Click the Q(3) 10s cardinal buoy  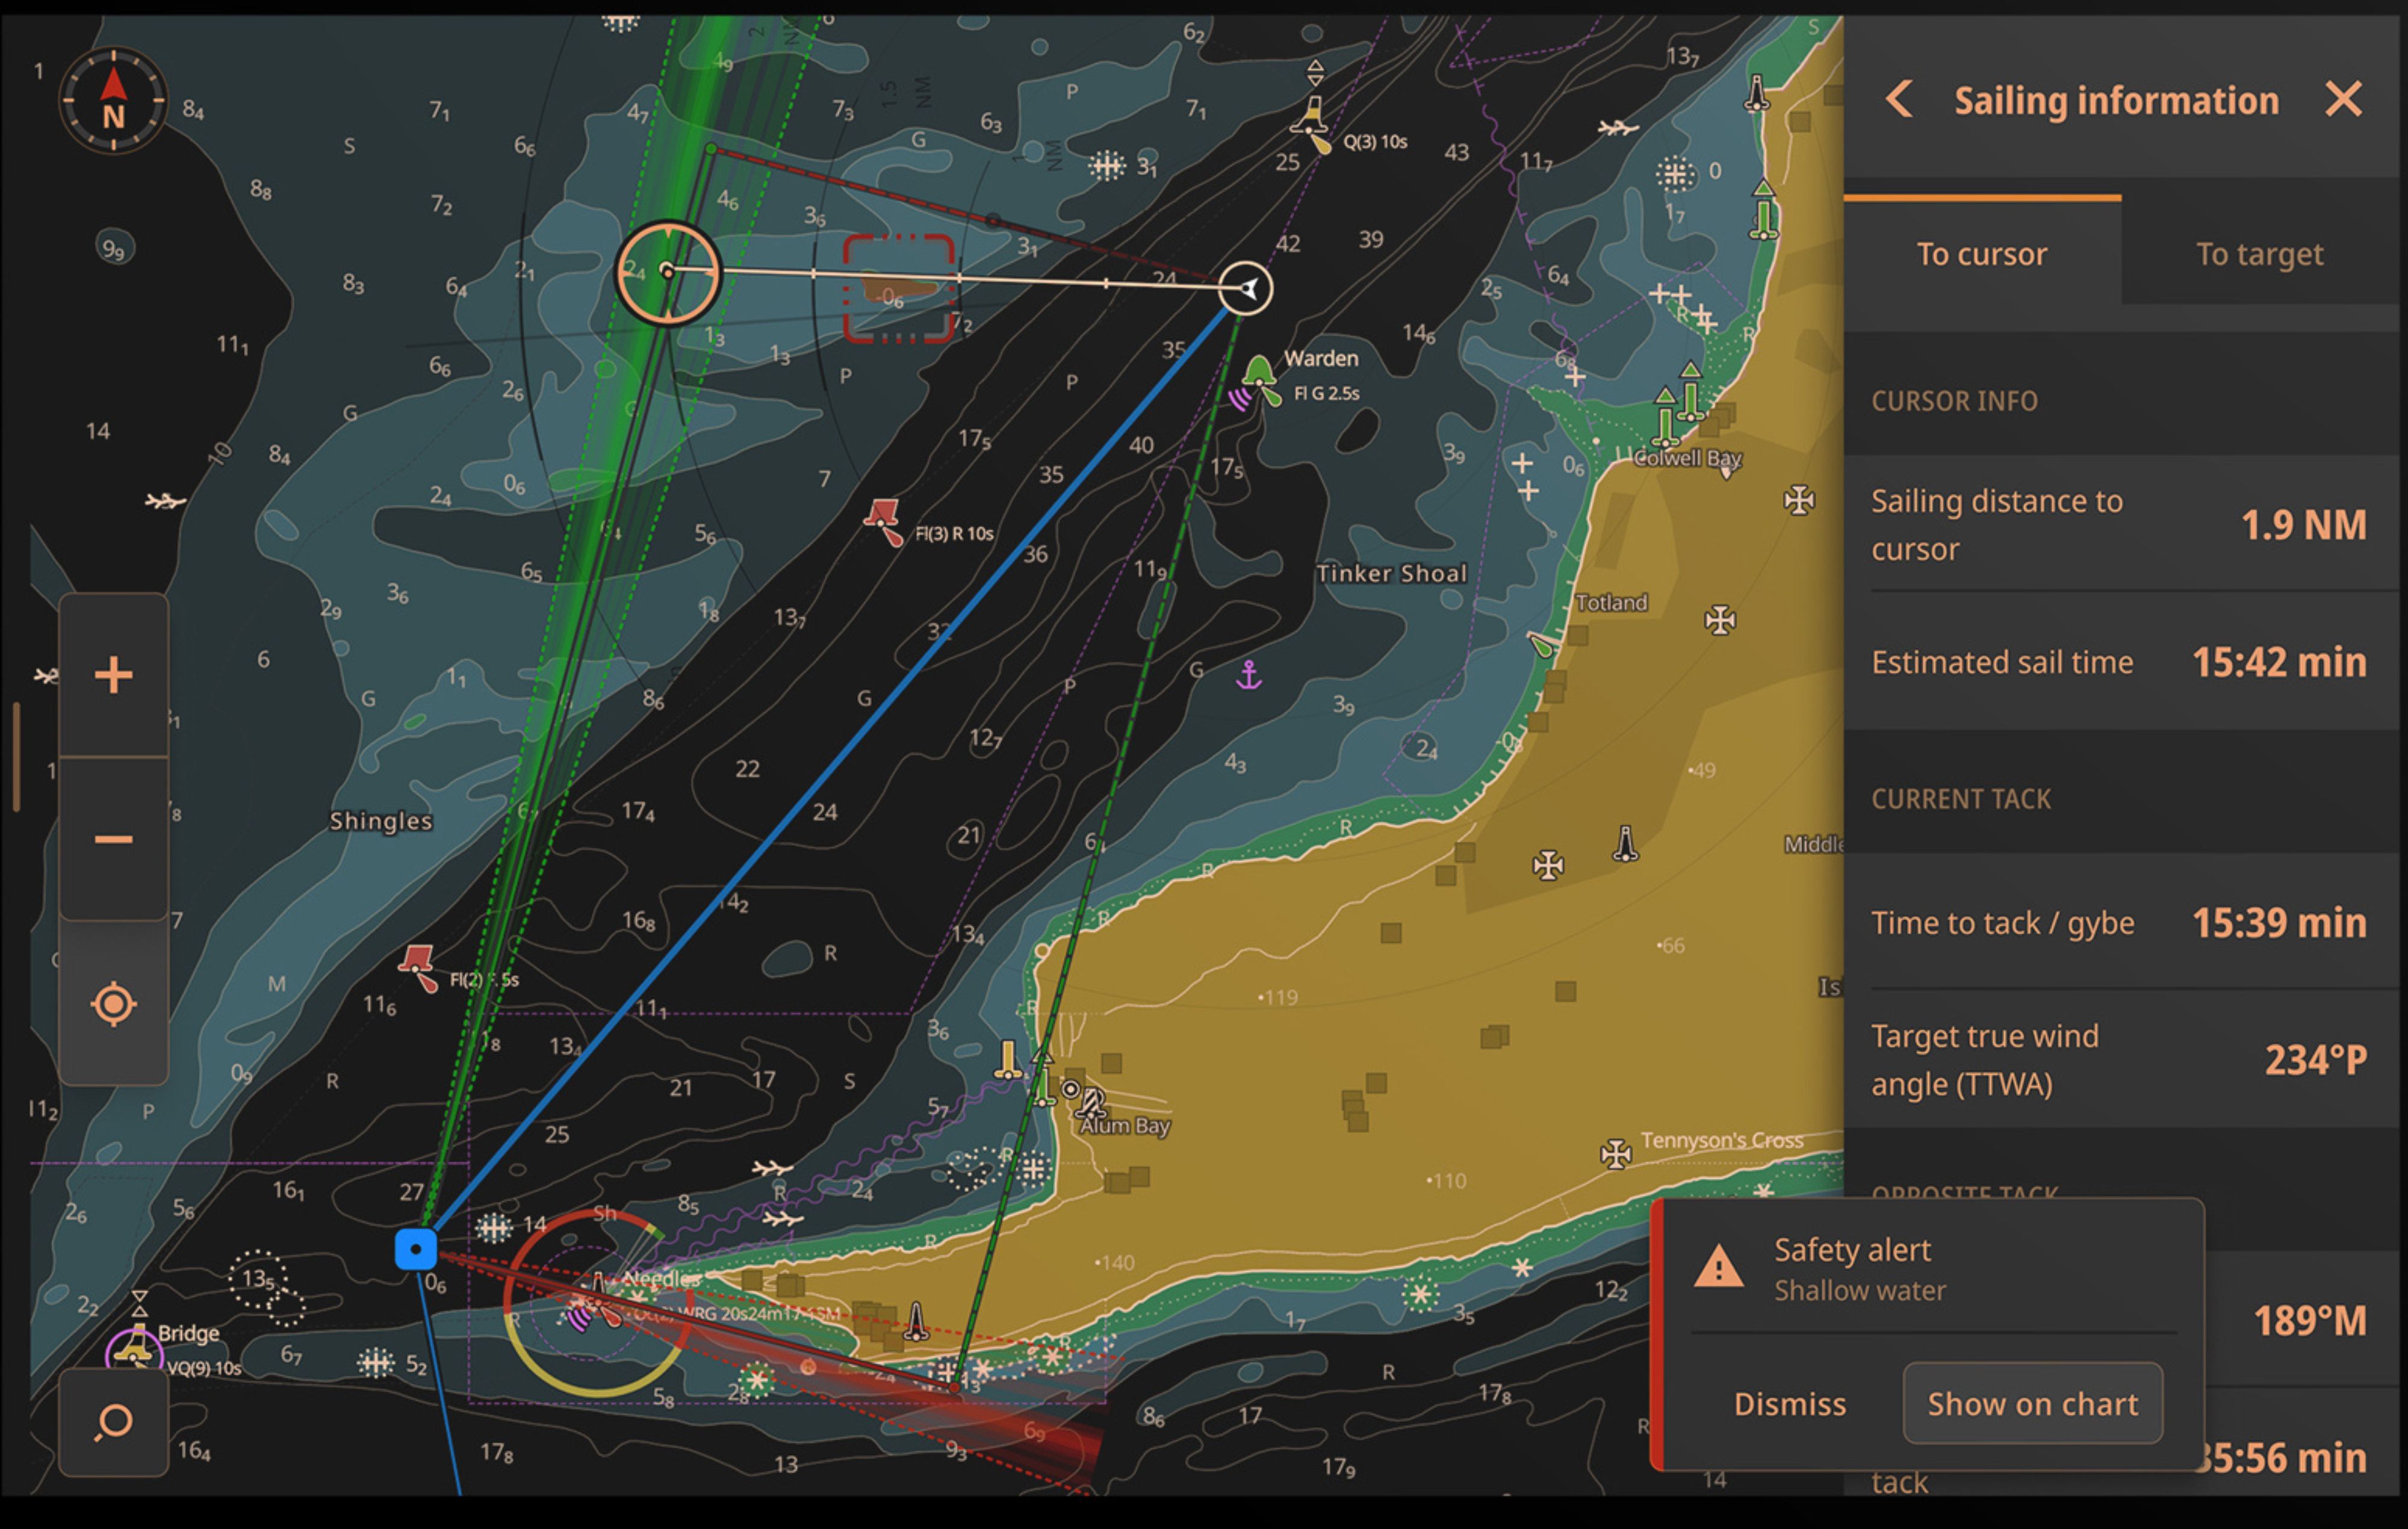pos(1312,124)
